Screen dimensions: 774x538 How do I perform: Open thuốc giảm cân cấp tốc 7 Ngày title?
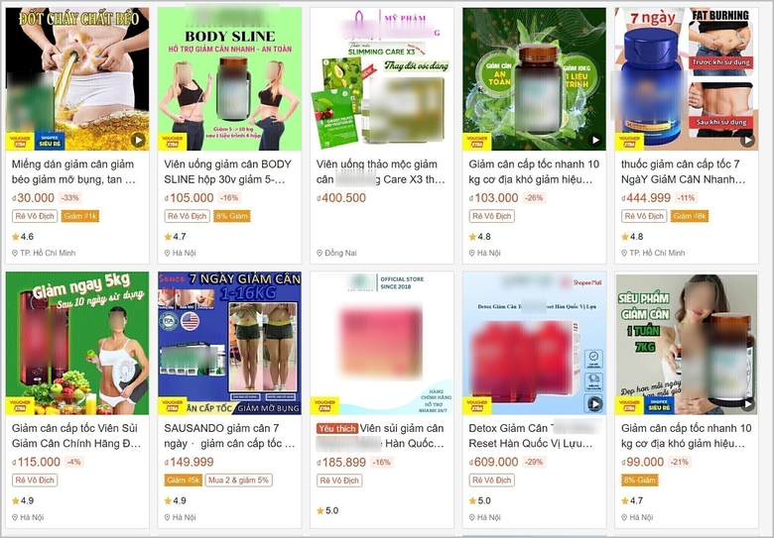click(x=683, y=171)
